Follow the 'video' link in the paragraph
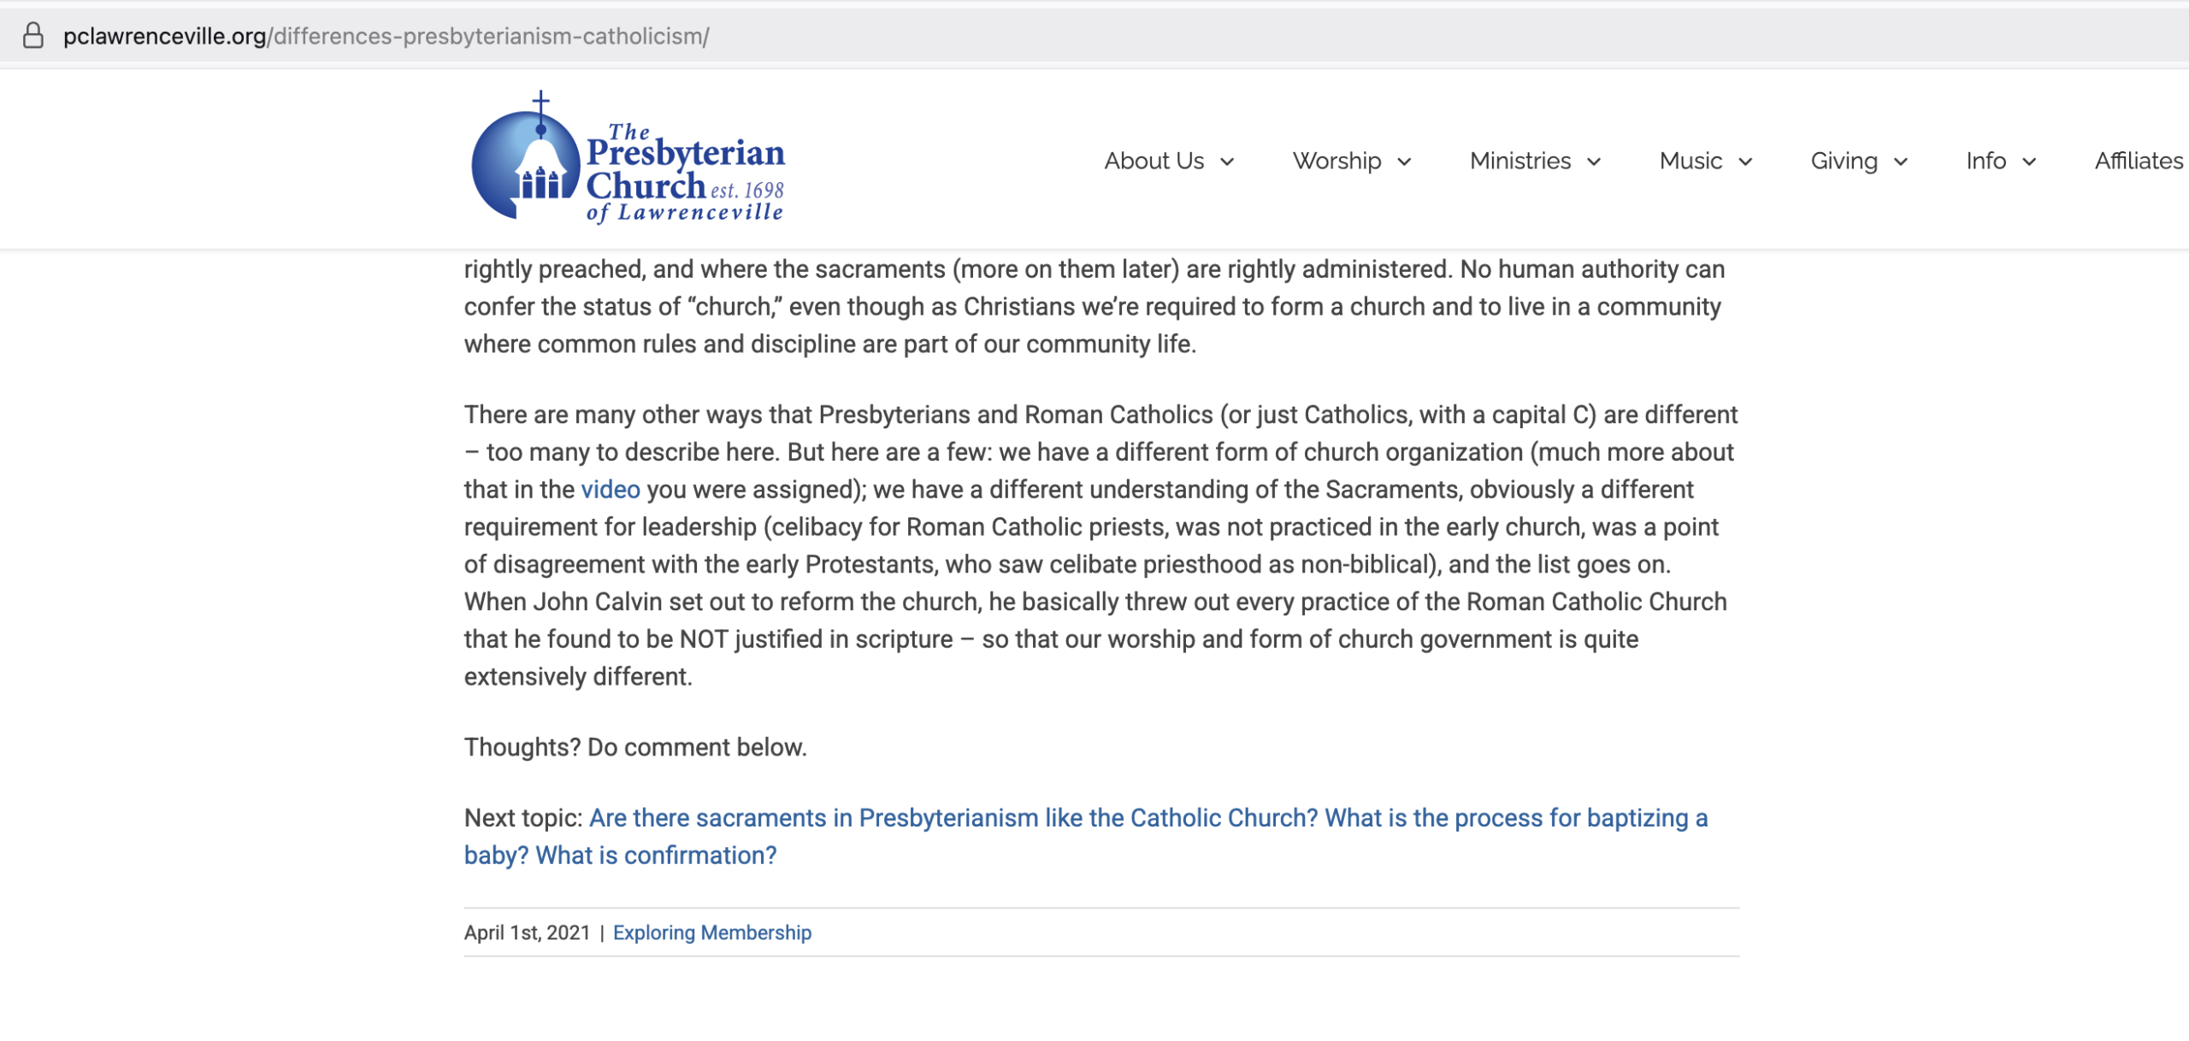Viewport: 2189px width, 1041px height. coord(610,490)
